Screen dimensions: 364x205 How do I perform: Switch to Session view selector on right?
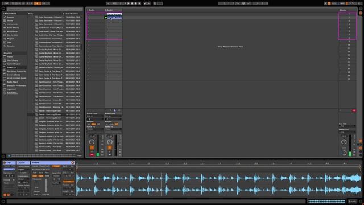361,13
